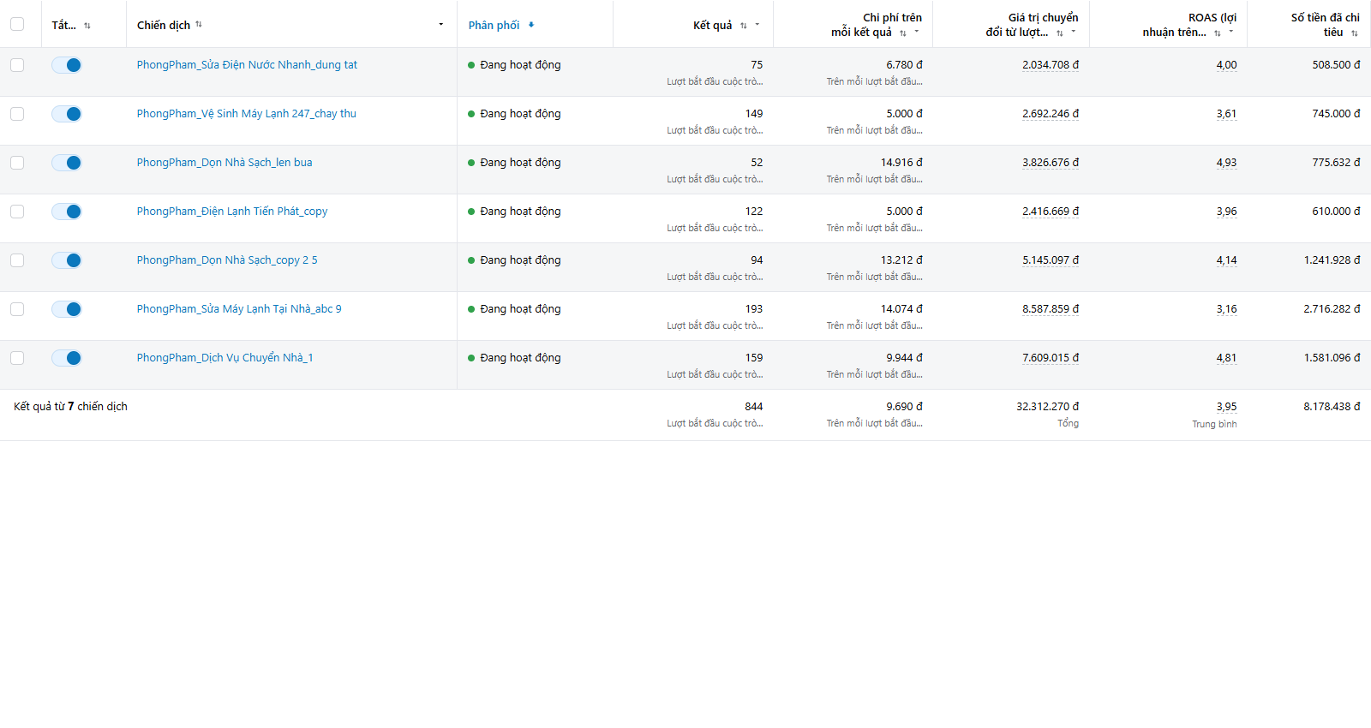
Task: Open campaign PhongPham_Sửa Điện Nước Nhanh_dung tat
Action: tap(247, 65)
